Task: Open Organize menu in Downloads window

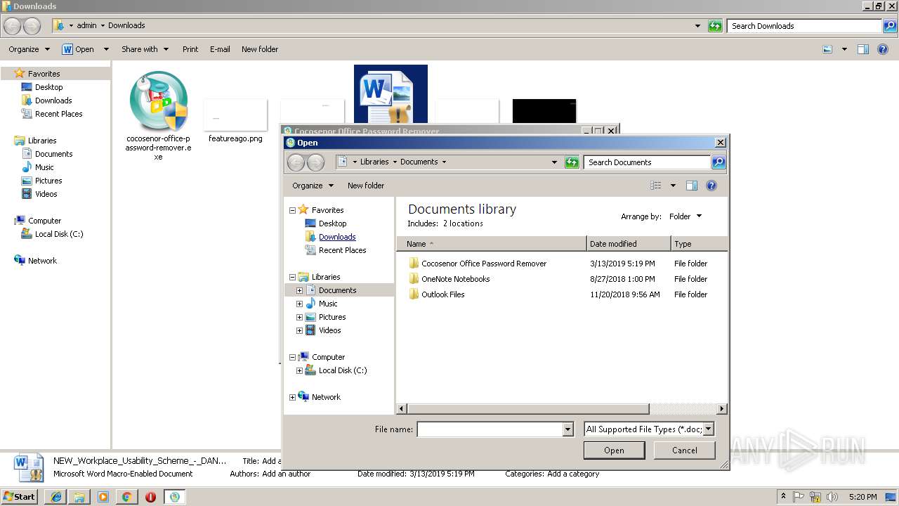Action: [x=29, y=49]
